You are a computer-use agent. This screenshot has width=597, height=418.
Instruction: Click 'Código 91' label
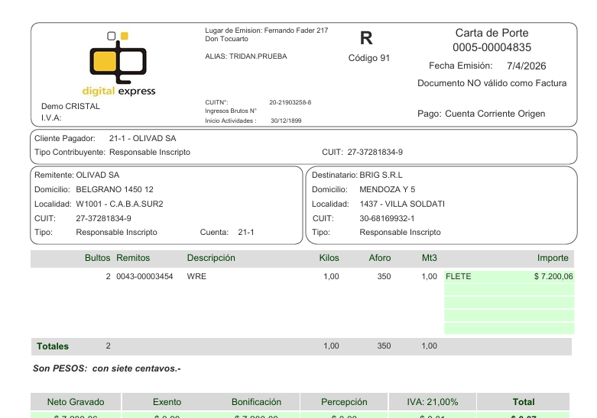pyautogui.click(x=369, y=58)
